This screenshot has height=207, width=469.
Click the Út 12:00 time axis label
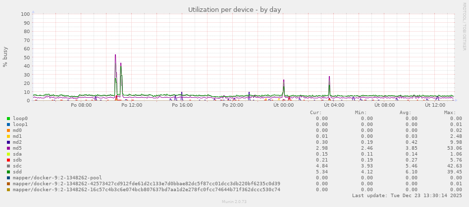(x=435, y=105)
